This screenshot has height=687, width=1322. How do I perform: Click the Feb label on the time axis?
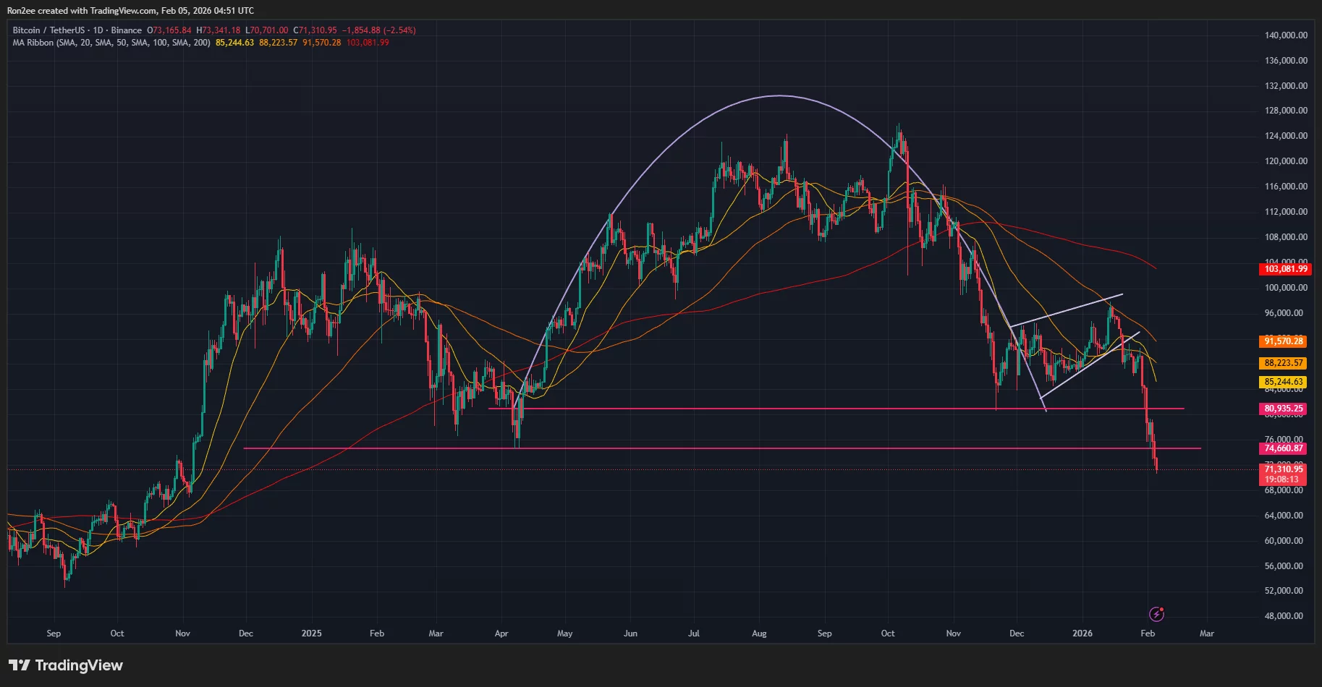click(1148, 633)
